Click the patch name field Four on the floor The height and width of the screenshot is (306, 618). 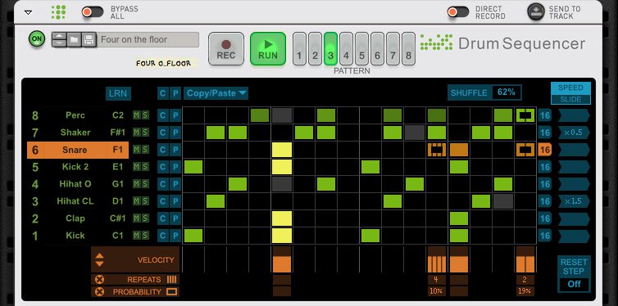(148, 40)
